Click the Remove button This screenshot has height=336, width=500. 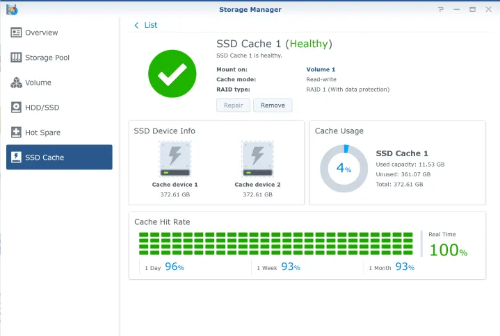(x=273, y=105)
